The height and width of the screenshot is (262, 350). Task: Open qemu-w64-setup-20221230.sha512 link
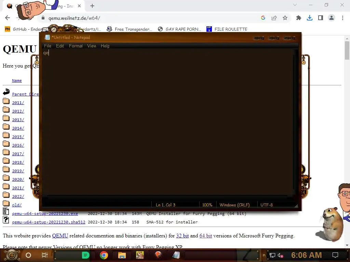click(49, 222)
